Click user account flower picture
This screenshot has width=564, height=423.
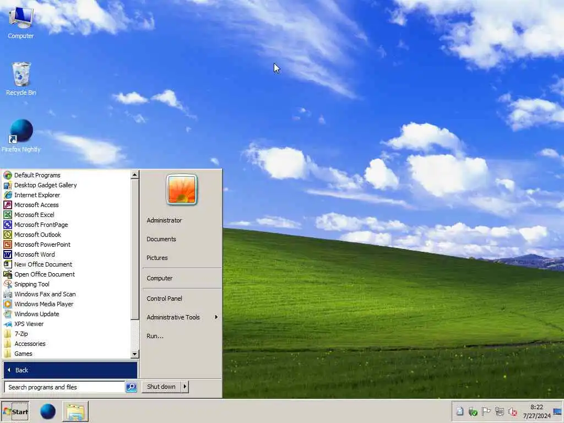coord(182,189)
